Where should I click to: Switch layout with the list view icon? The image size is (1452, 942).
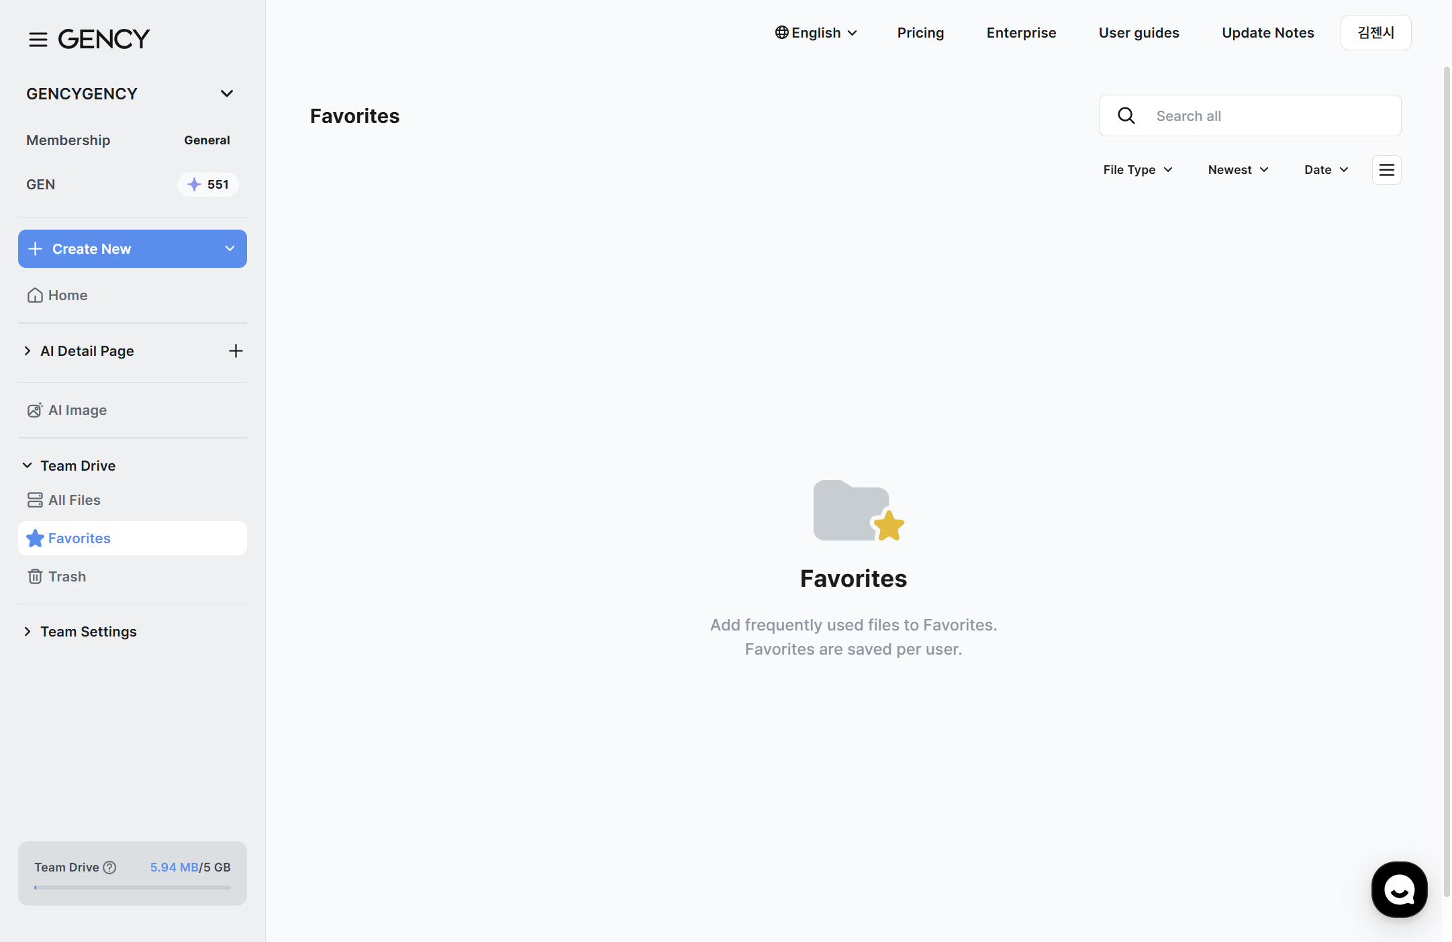click(x=1387, y=170)
